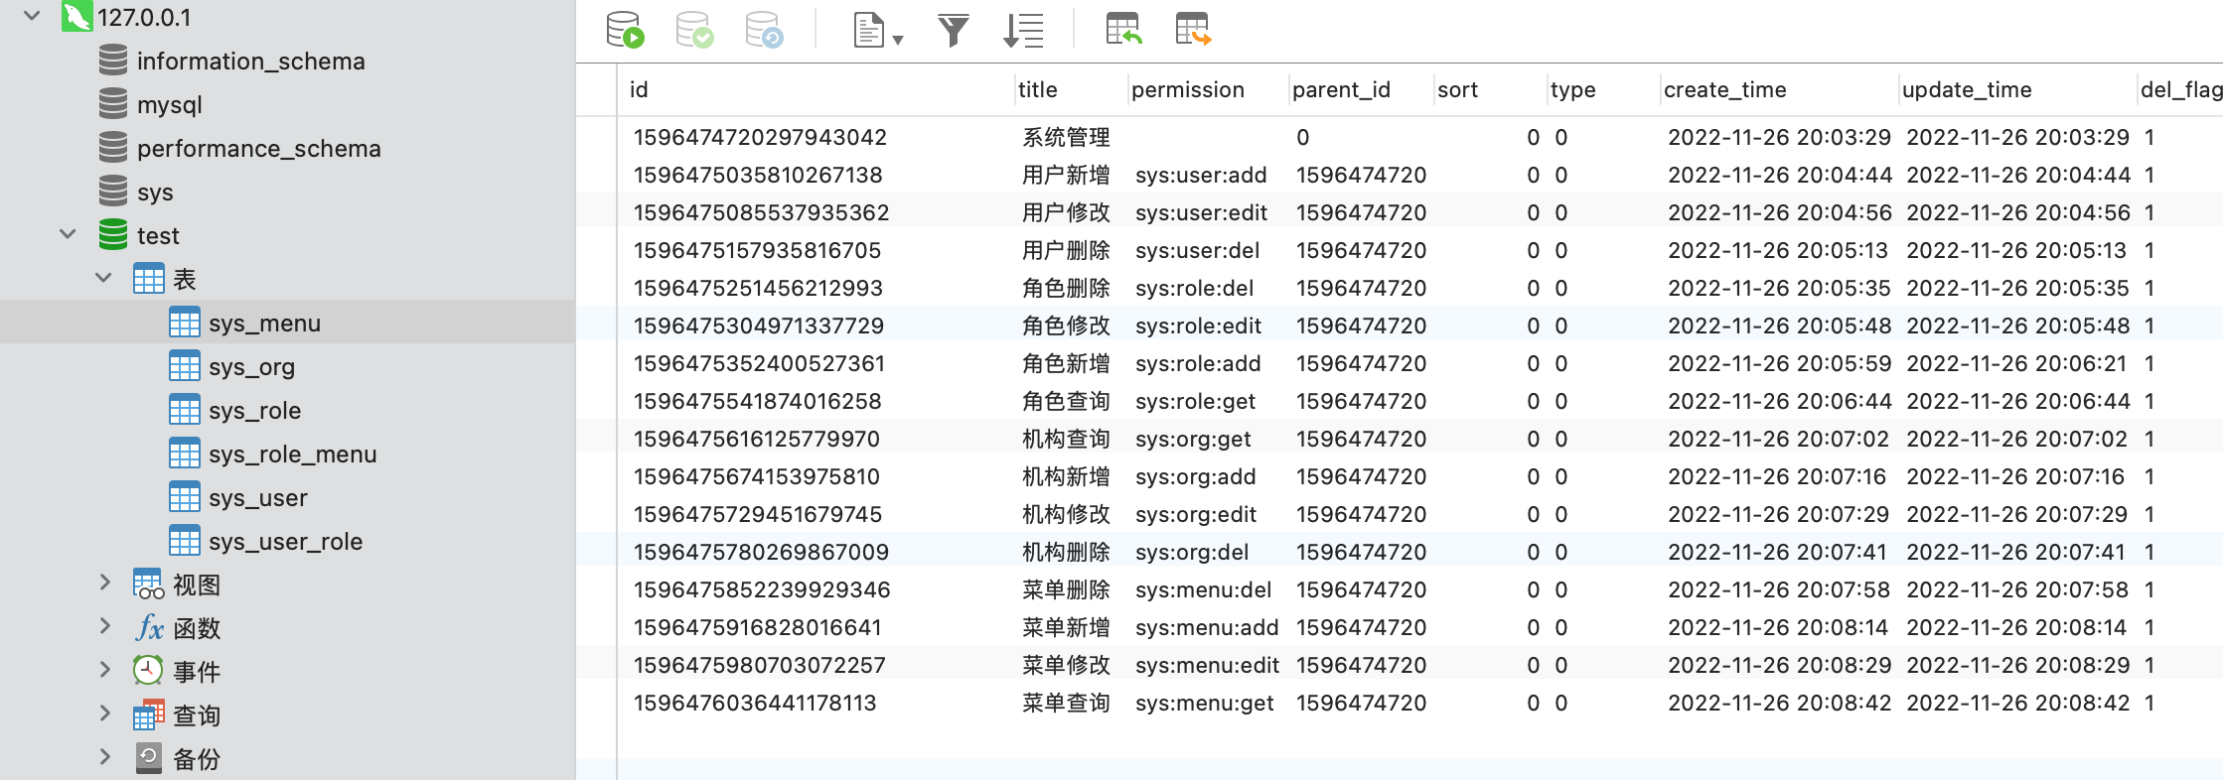Click the parent_id column header

(1341, 89)
